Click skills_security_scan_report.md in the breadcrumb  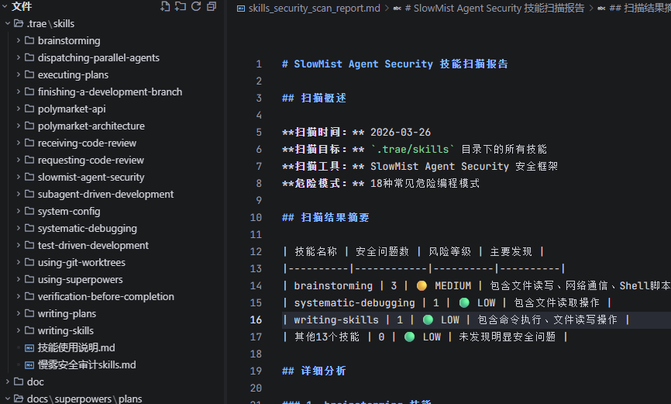point(314,8)
